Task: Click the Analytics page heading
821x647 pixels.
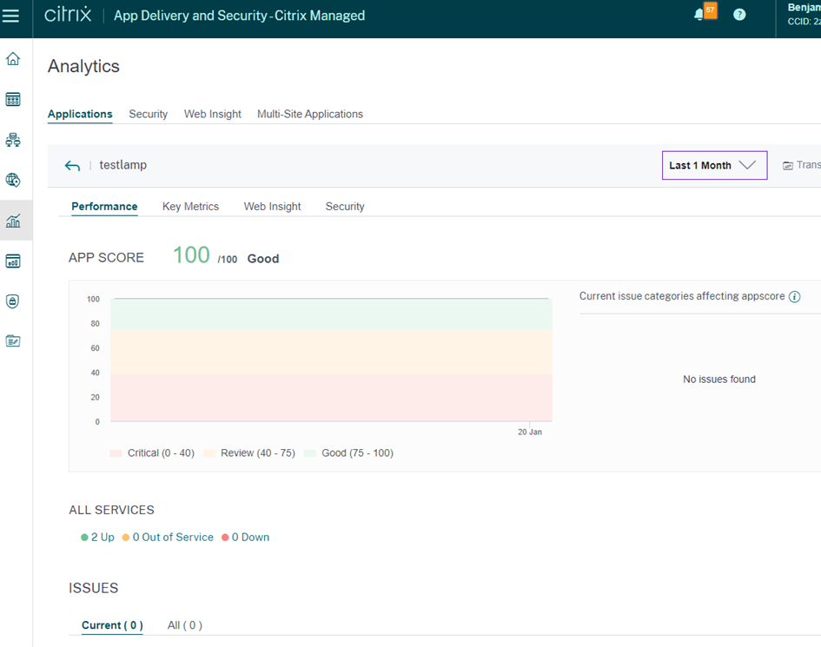Action: [x=83, y=67]
